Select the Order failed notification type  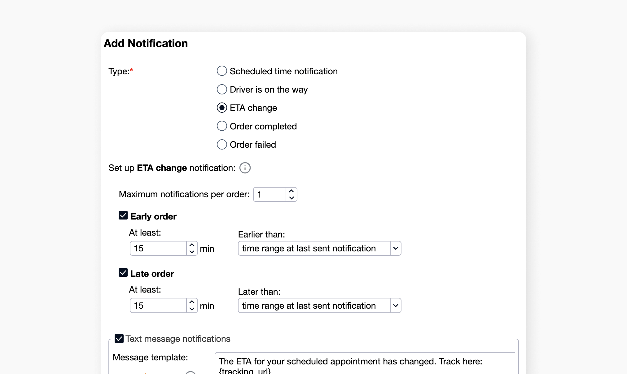click(x=222, y=144)
